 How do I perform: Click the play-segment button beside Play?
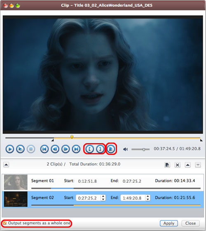point(20,149)
